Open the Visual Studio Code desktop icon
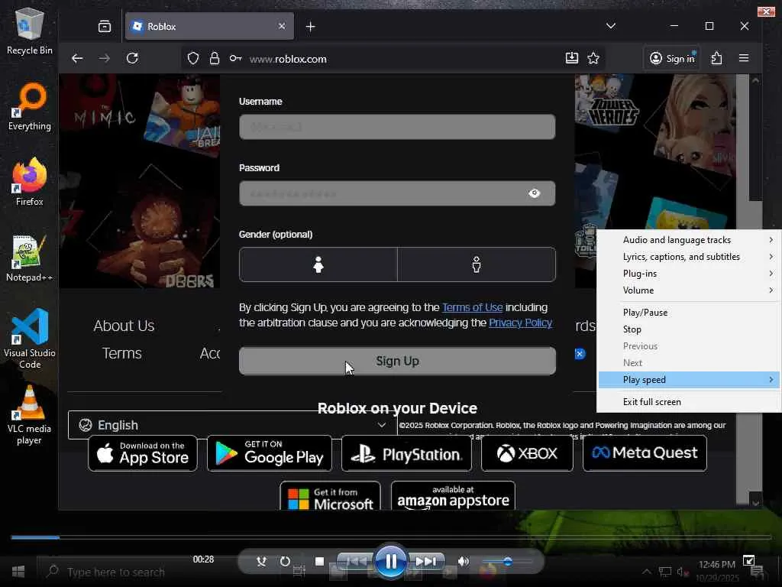The height and width of the screenshot is (587, 782). (x=30, y=339)
